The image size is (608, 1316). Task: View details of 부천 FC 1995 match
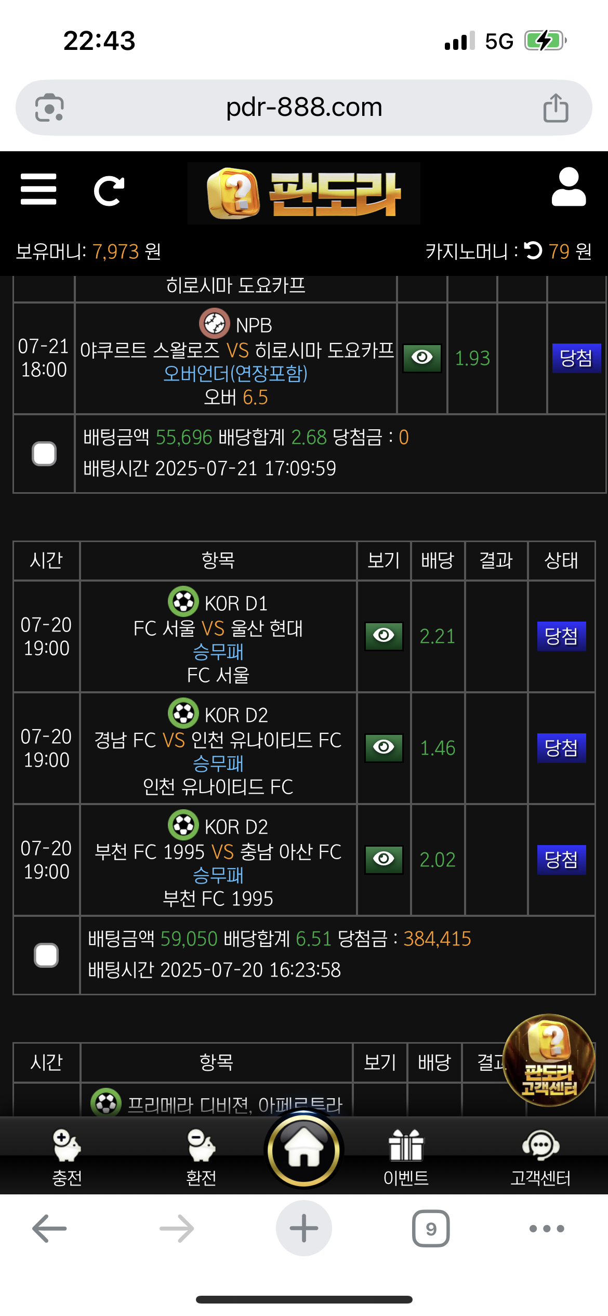coord(384,860)
